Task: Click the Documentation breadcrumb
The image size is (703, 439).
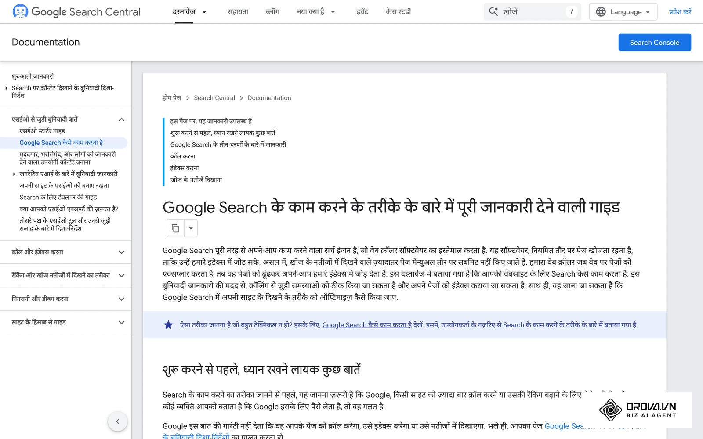Action: click(269, 98)
